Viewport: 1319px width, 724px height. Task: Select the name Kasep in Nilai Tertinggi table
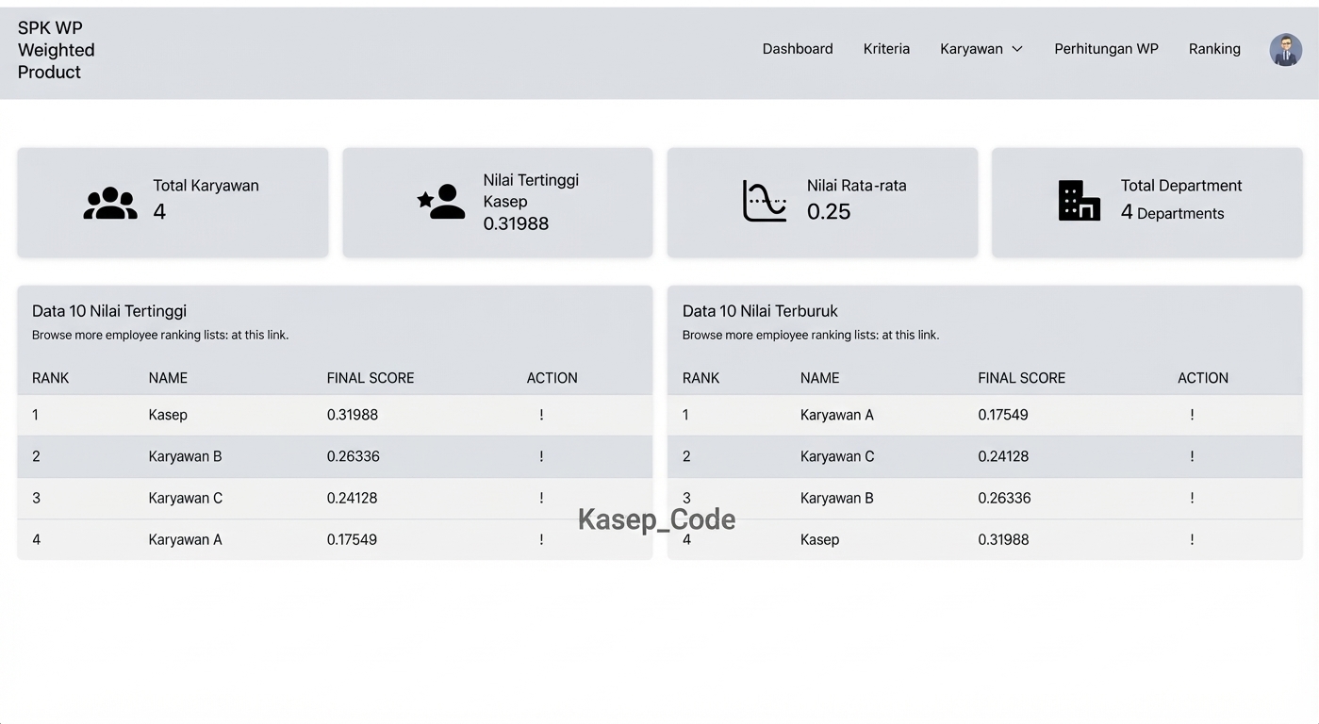point(168,415)
